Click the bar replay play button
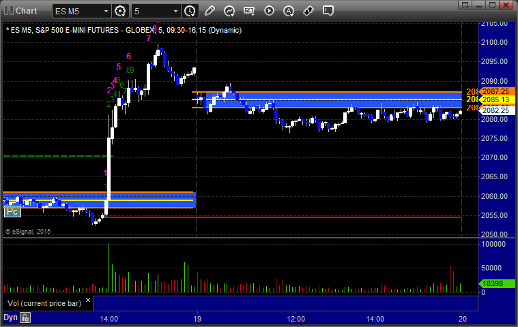This screenshot has height=327, width=518. point(270,11)
